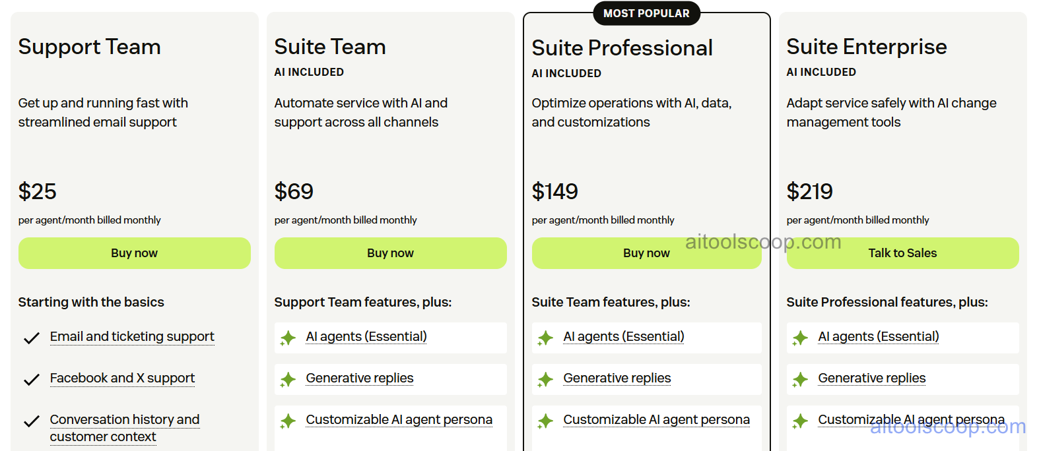Click the MOST POPULAR badge
The width and height of the screenshot is (1039, 451).
coord(646,13)
